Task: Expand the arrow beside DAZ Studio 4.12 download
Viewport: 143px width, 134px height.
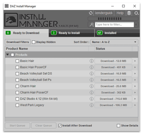Action: click(135, 99)
